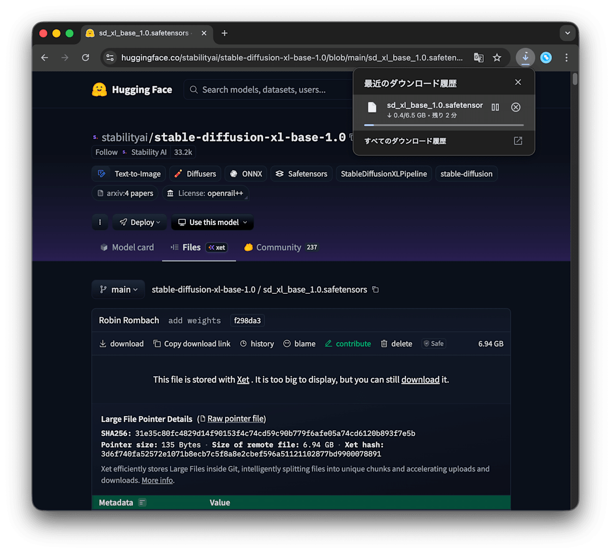The height and width of the screenshot is (553, 611).
Task: Click delete file
Action: point(397,344)
